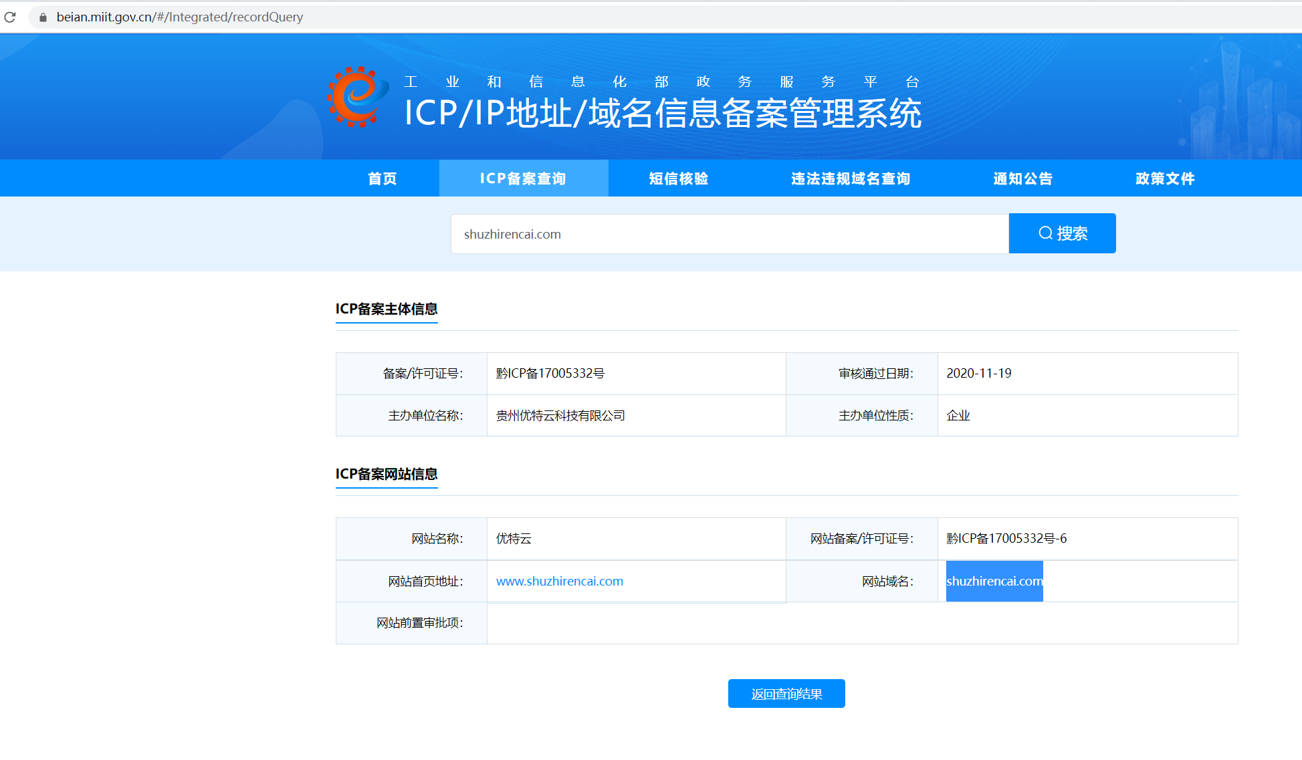Image resolution: width=1302 pixels, height=760 pixels.
Task: Click the ICP备案主体信息 heading
Action: (387, 309)
